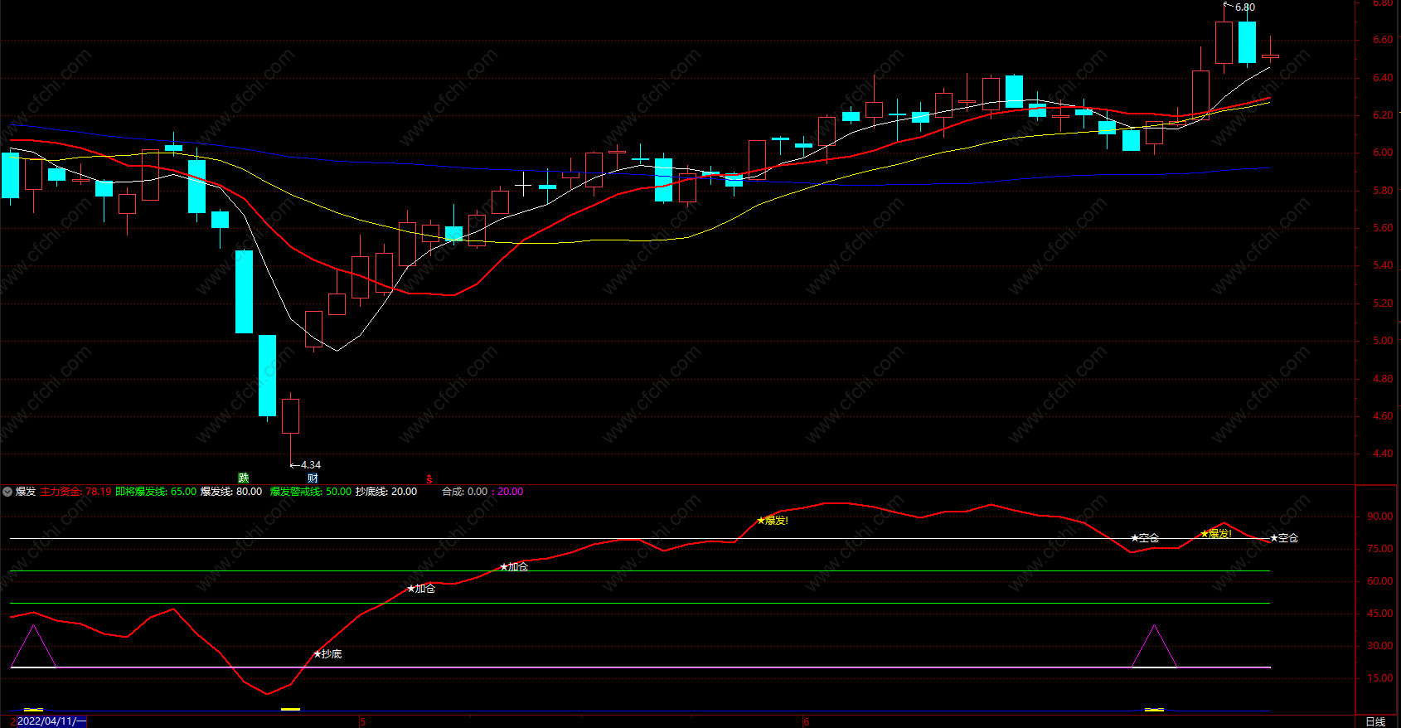Click the 6.00 price axis label
Screen dimensions: 1401x728
(1383, 153)
